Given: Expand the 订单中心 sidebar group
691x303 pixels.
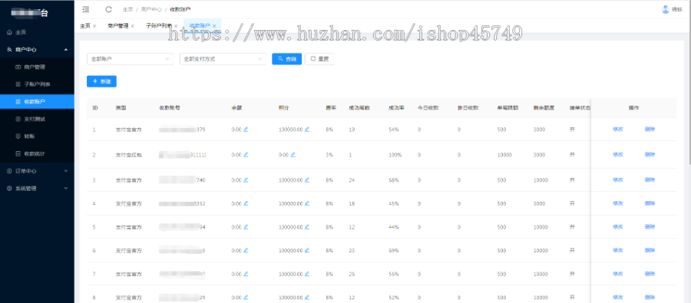Looking at the screenshot, I should (x=37, y=171).
